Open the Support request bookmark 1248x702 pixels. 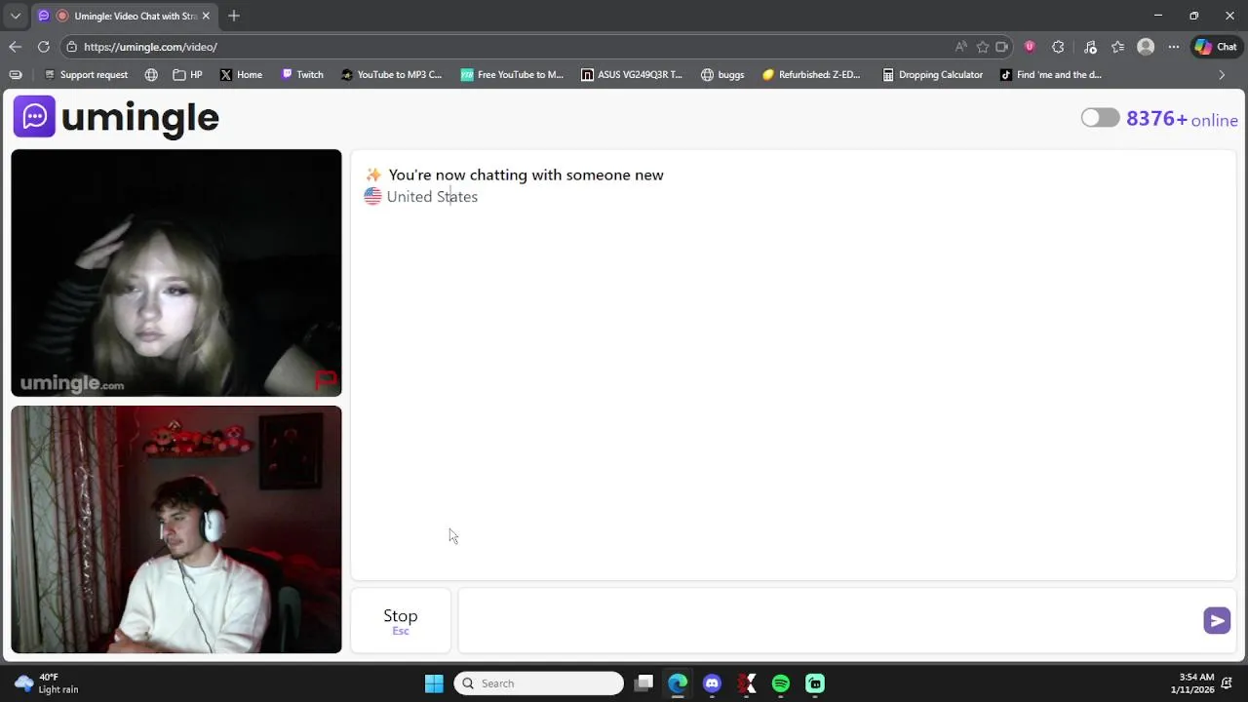86,74
